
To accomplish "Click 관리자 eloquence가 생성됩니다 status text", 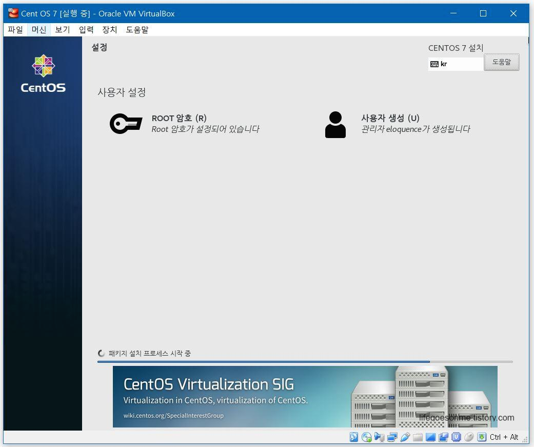I will (416, 129).
